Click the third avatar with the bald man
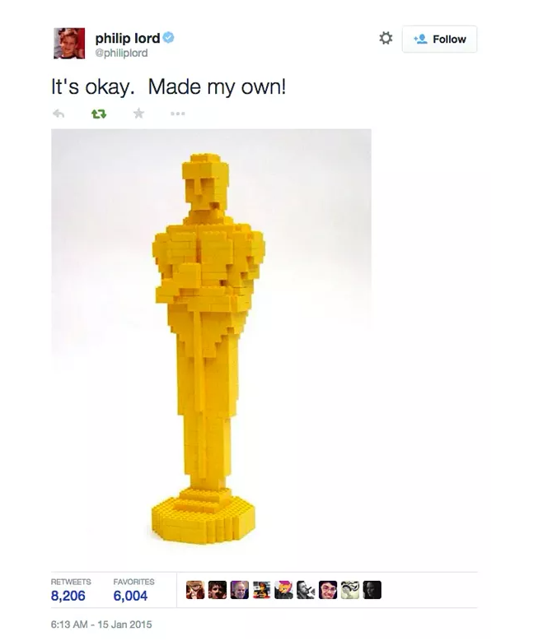The image size is (557, 641). click(240, 590)
